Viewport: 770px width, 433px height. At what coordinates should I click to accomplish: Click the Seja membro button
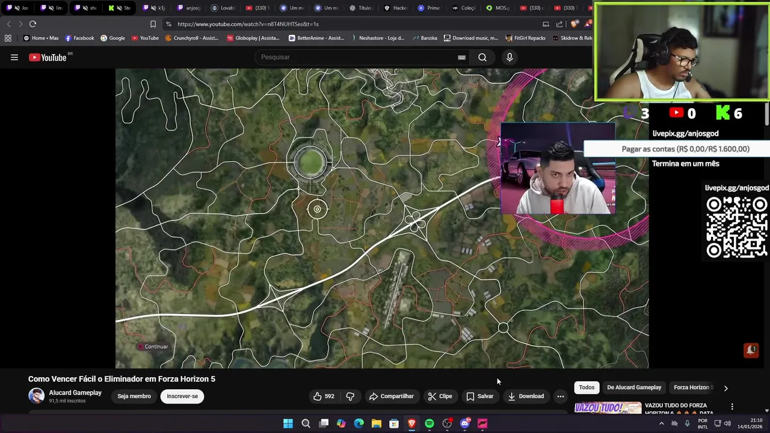pyautogui.click(x=134, y=396)
